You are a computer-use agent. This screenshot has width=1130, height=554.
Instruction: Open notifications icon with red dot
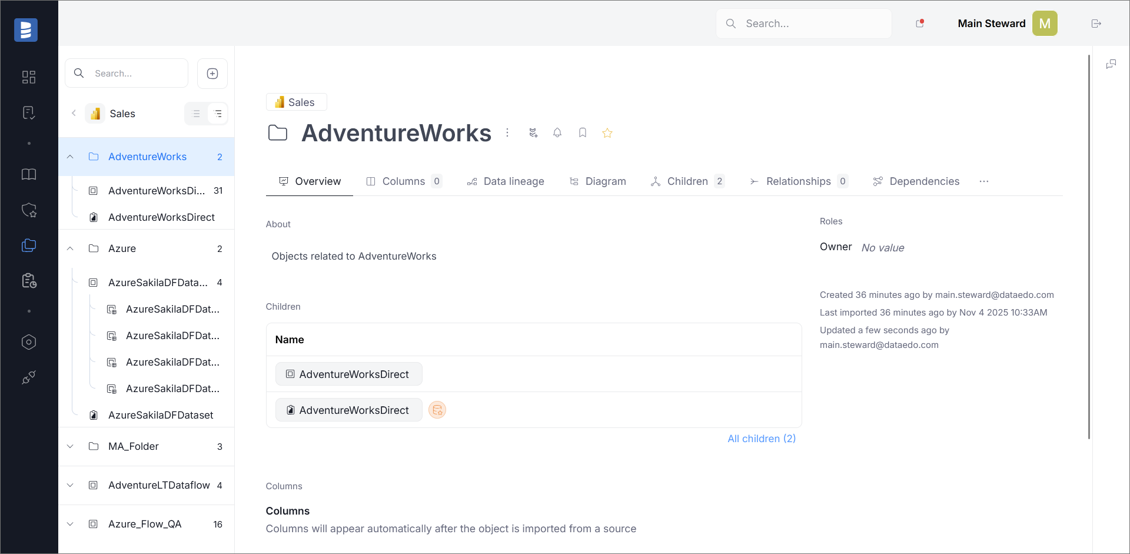pyautogui.click(x=920, y=24)
